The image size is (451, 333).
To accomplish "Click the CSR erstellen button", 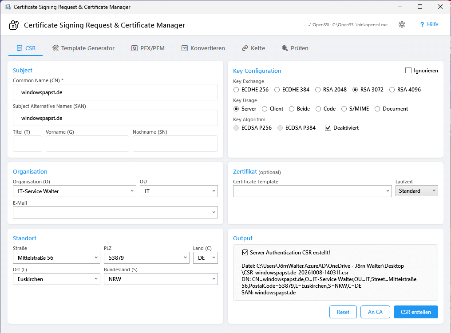I will point(416,312).
